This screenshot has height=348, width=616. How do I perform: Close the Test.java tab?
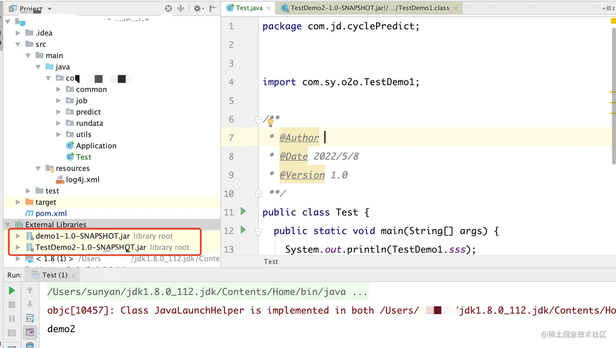(268, 8)
